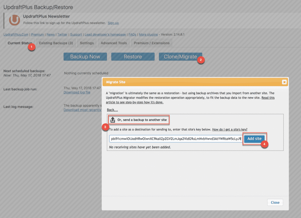Select the Current Status tab
Viewport: 301px width, 218px height.
pos(20,43)
